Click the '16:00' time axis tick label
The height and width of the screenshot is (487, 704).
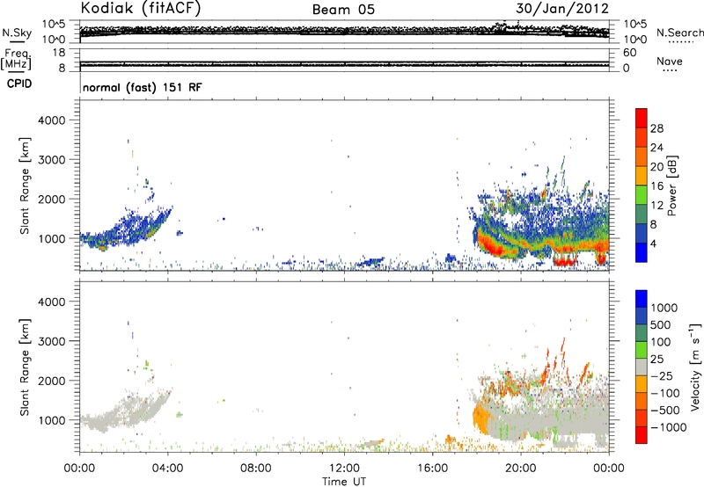click(x=432, y=469)
